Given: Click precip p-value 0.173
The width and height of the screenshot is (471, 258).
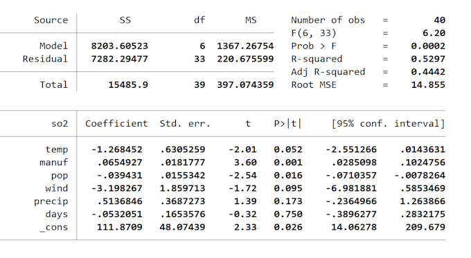Looking at the screenshot, I should tap(288, 201).
